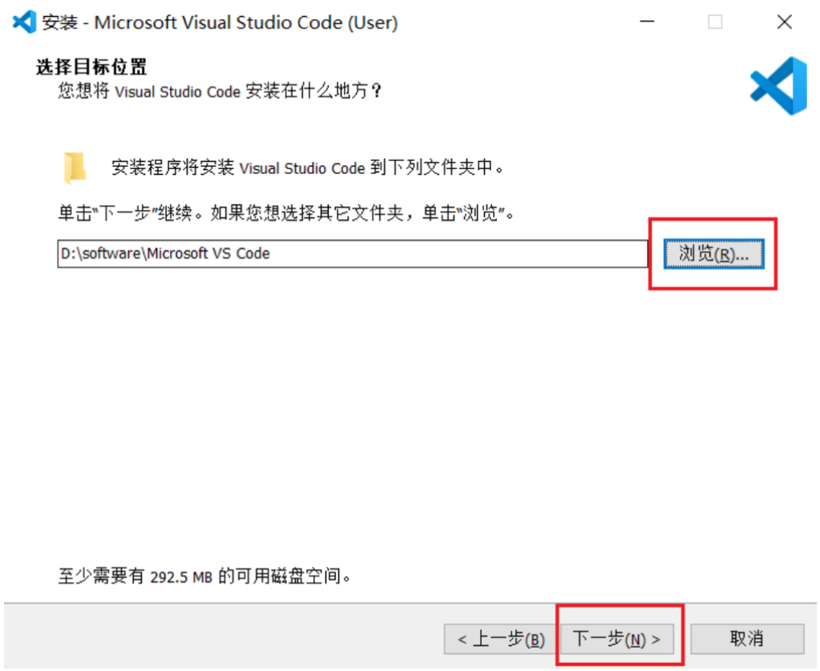Image resolution: width=820 pixels, height=671 pixels.
Task: Click the disabled maximize button
Action: tap(715, 22)
